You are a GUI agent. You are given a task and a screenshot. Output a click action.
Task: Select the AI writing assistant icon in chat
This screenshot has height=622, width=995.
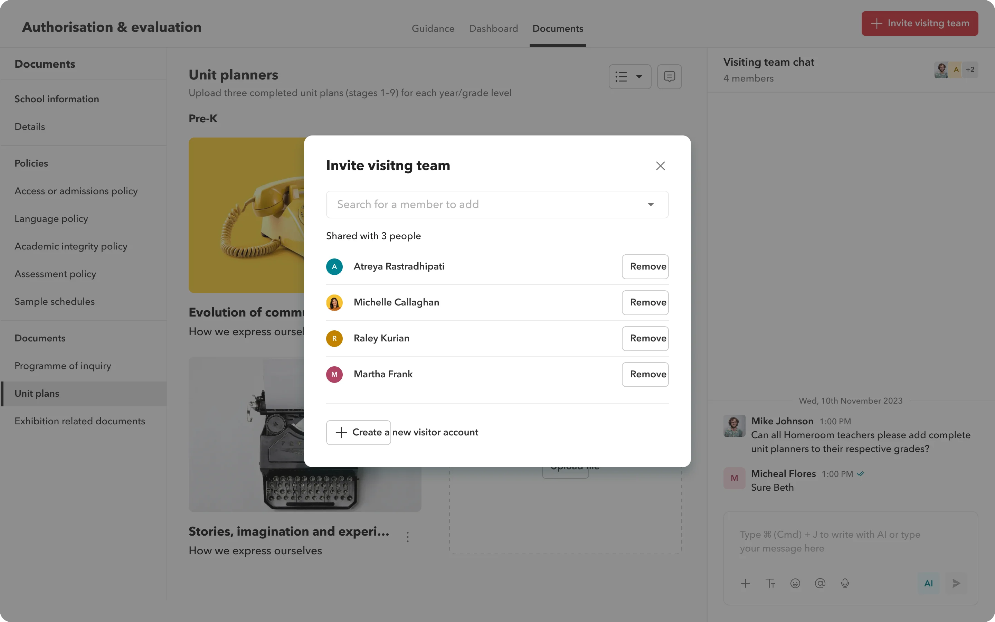point(928,583)
